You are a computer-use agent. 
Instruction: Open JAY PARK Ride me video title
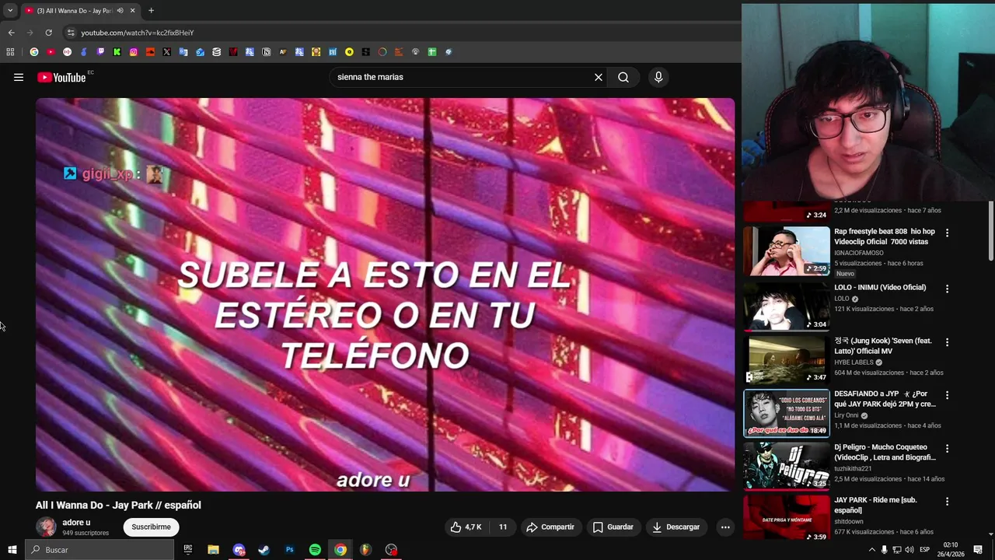point(875,505)
